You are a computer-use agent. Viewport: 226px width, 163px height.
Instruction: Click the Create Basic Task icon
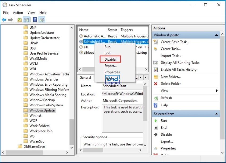click(156, 42)
